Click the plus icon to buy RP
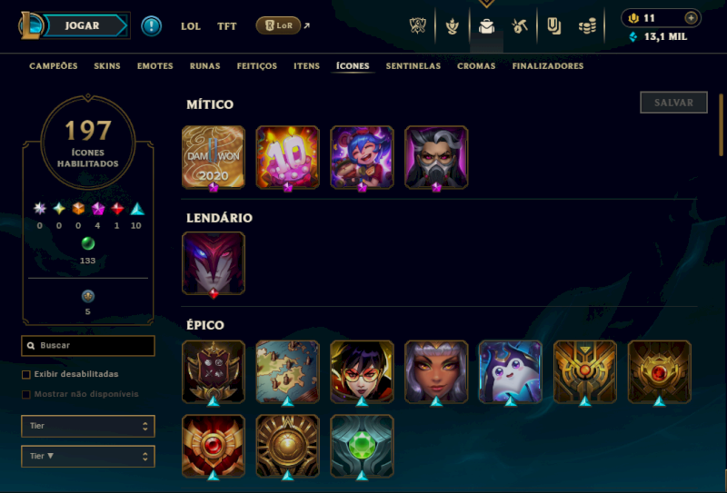Viewport: 727px width, 493px height. pos(691,18)
